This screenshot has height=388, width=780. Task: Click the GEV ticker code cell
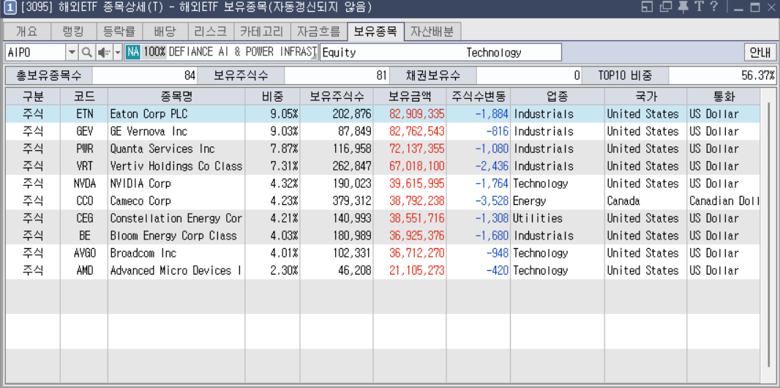[85, 131]
